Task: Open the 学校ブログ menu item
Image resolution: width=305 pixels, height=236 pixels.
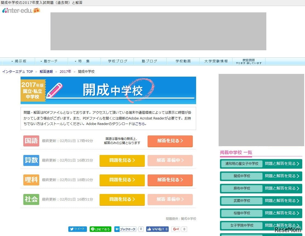Action: [117, 61]
